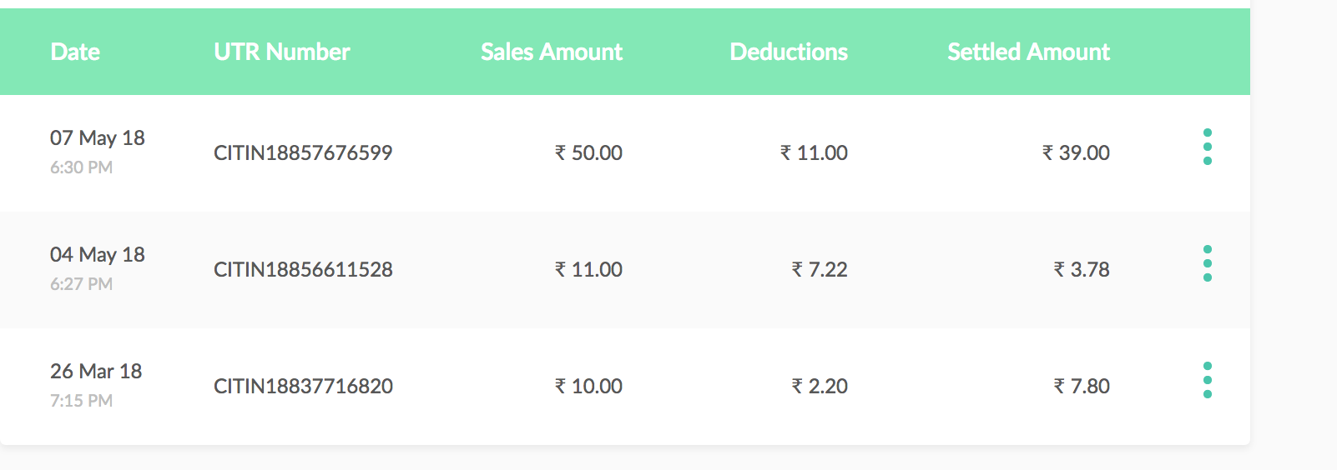Click the ₹ 3.78 settled amount

tap(1082, 269)
